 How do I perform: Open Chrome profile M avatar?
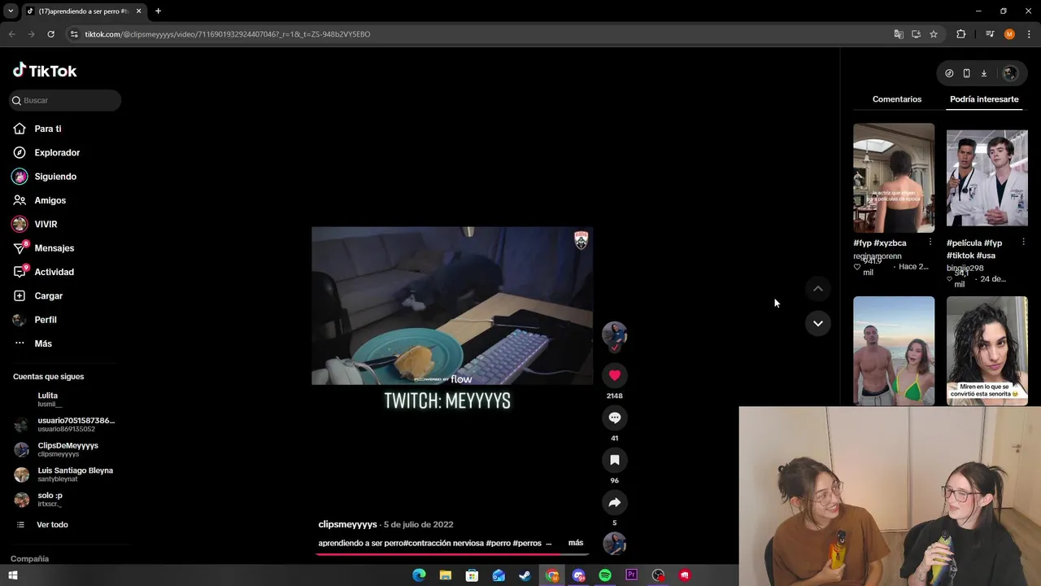pos(1009,34)
